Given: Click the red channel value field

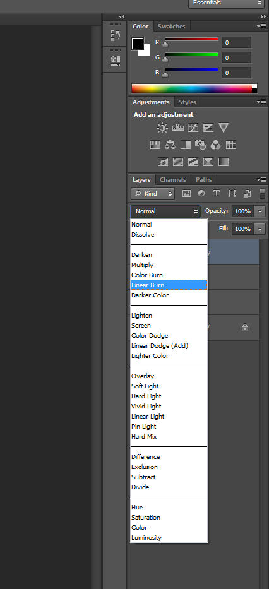Looking at the screenshot, I should (237, 42).
